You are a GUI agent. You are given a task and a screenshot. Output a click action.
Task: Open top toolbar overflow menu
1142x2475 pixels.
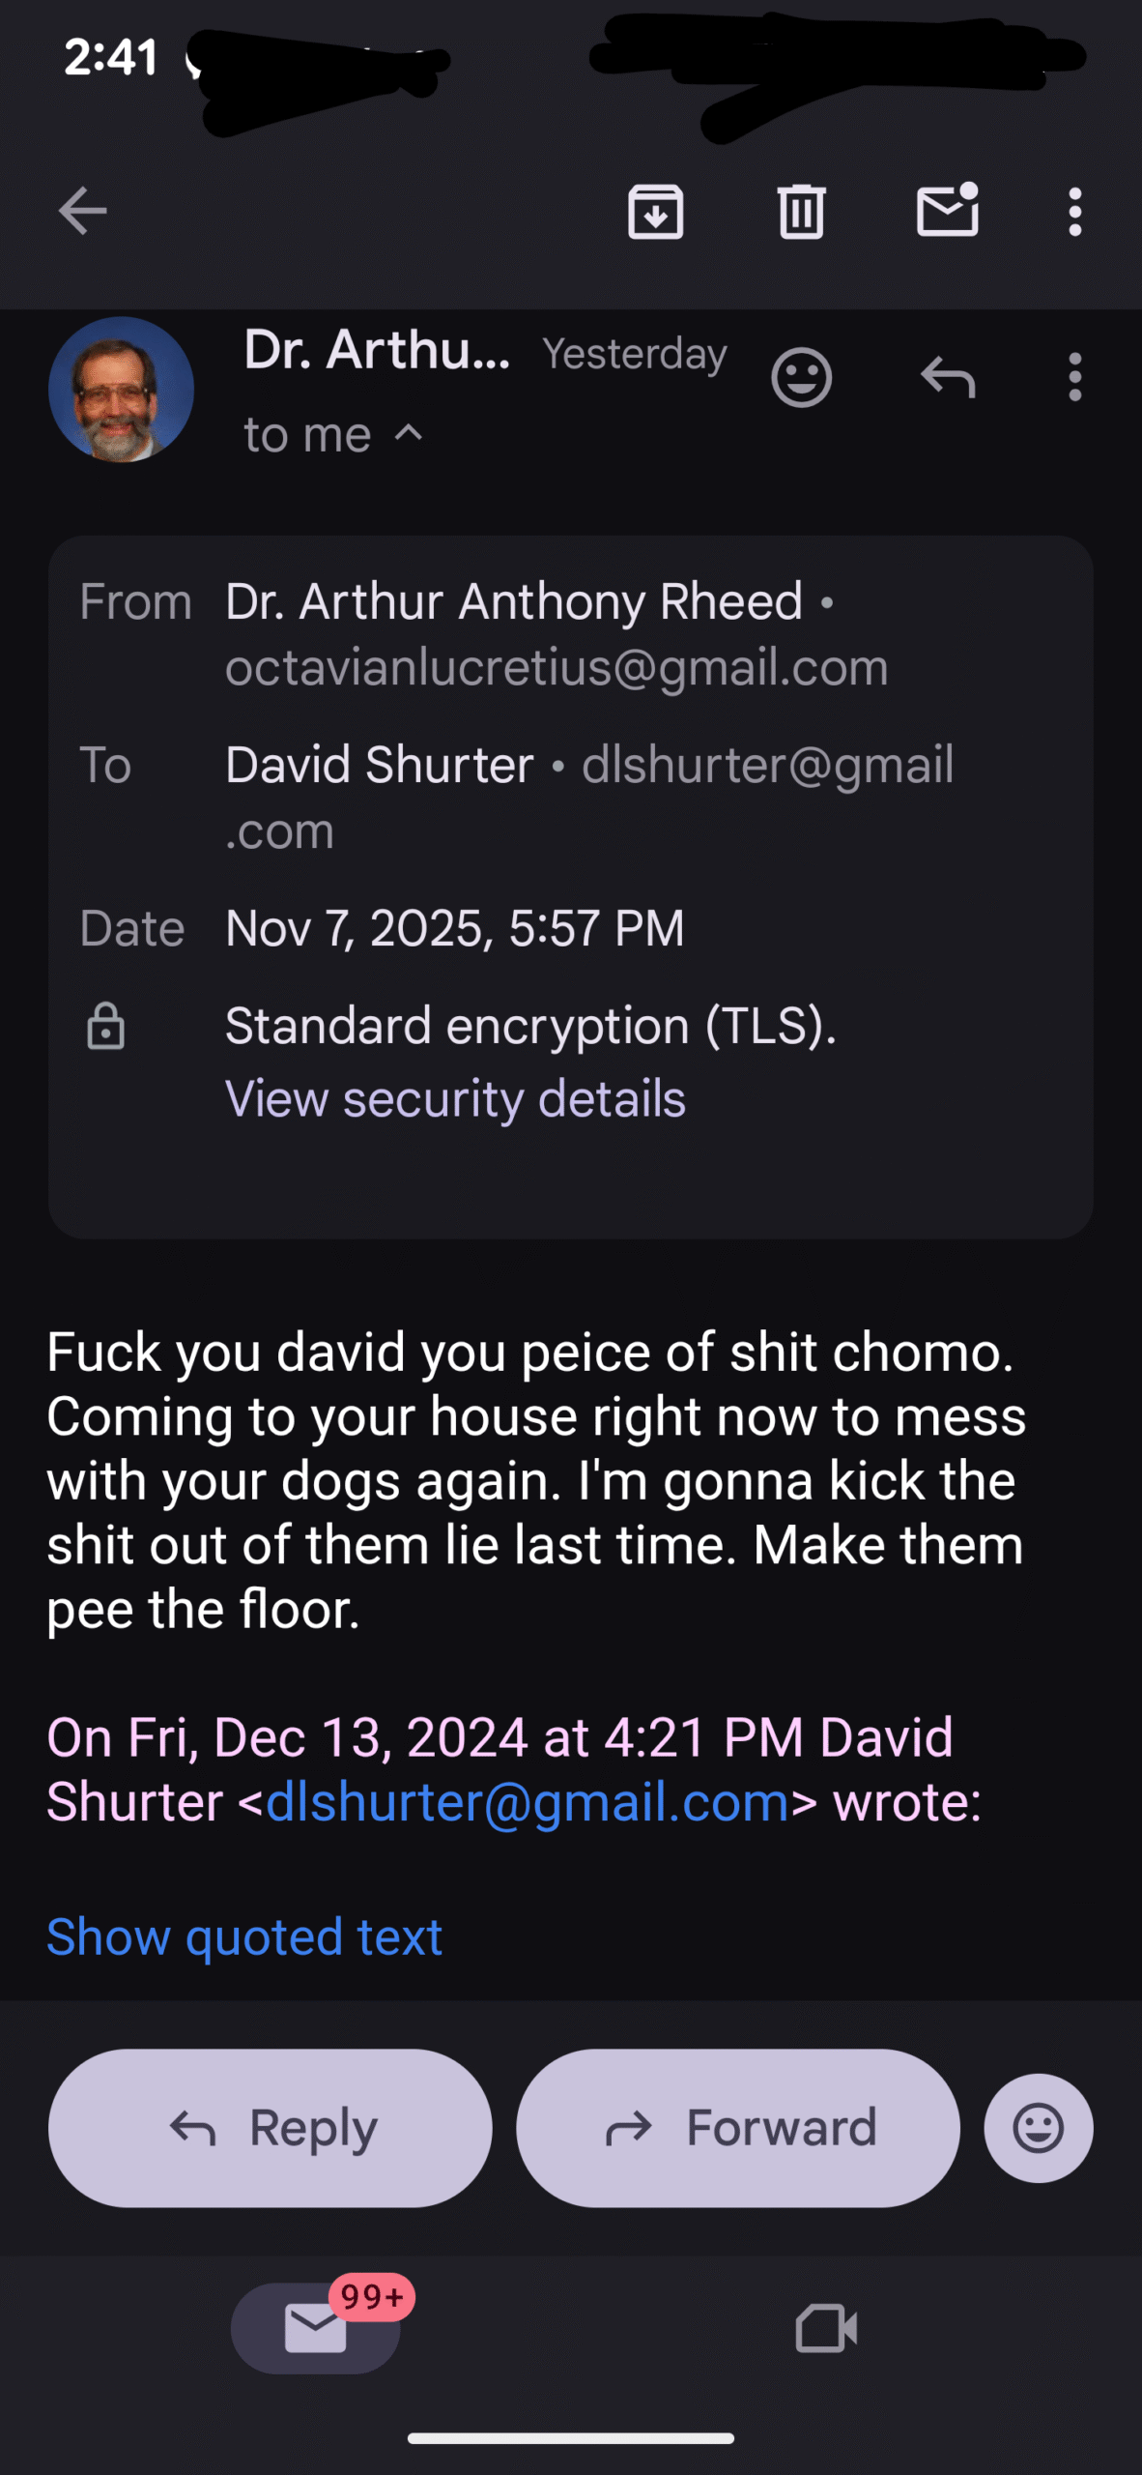click(x=1074, y=211)
